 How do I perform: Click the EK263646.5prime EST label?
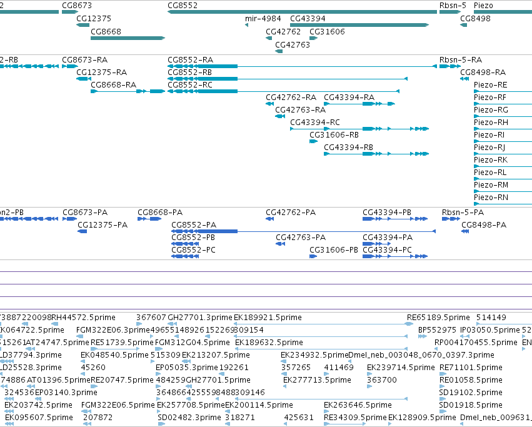pos(358,405)
